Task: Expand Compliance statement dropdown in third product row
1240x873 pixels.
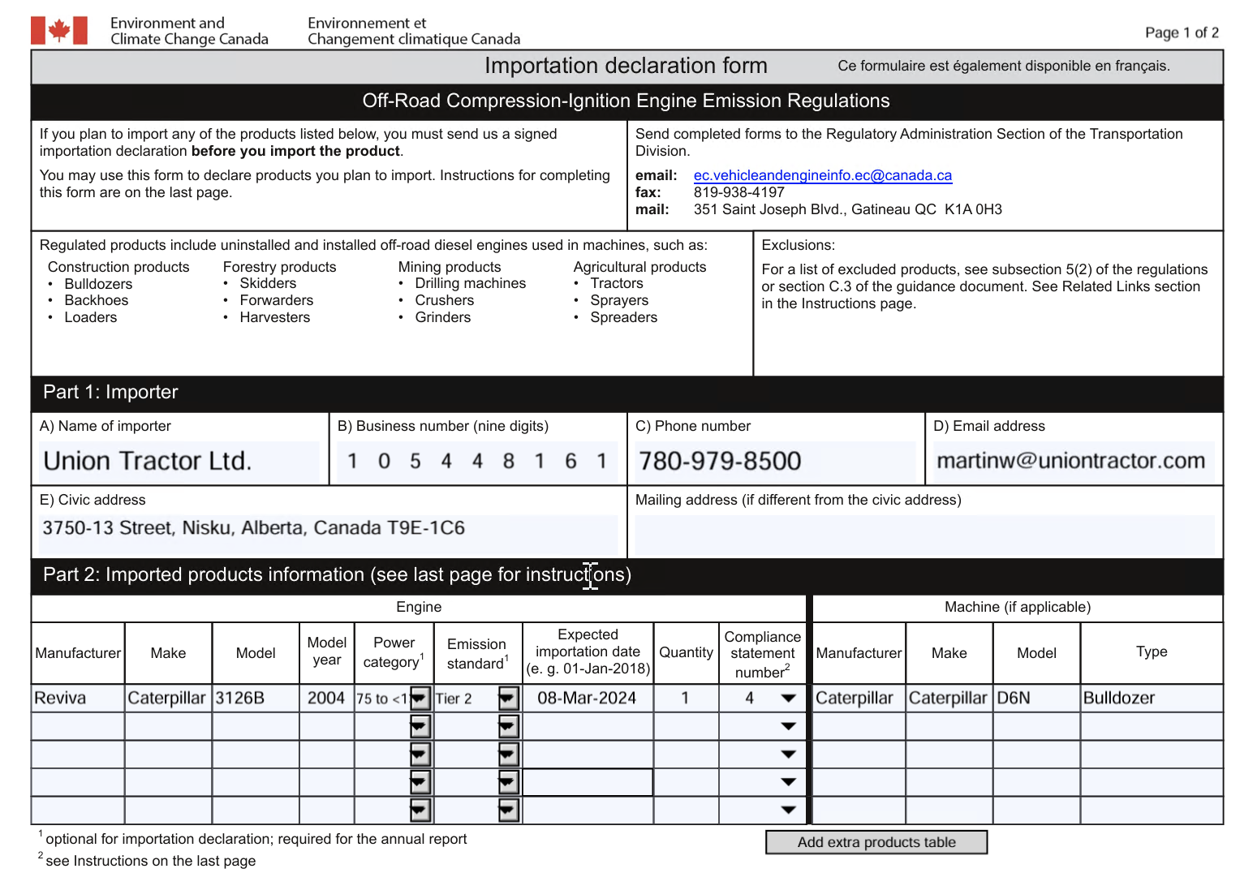Action: coord(788,755)
